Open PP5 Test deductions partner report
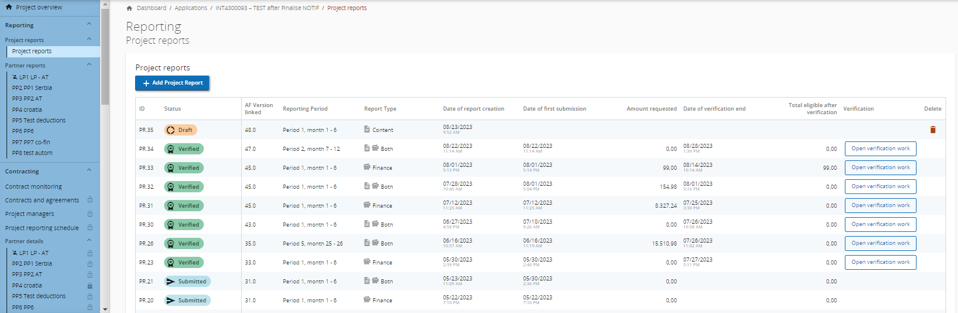958x313 pixels. pos(39,120)
